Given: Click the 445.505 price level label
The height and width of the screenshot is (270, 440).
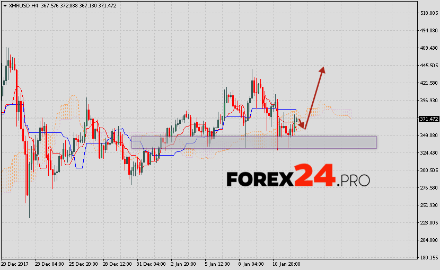Looking at the screenshot, I should point(428,66).
